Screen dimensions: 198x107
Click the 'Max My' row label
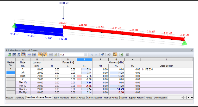pyautogui.click(x=23, y=89)
